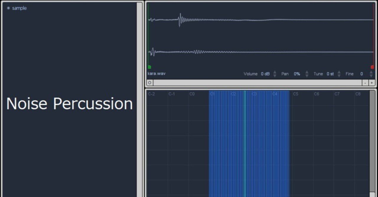Screen dimensions: 378x197
Task: Click the upper channel waveform transient
Action: tap(180, 20)
